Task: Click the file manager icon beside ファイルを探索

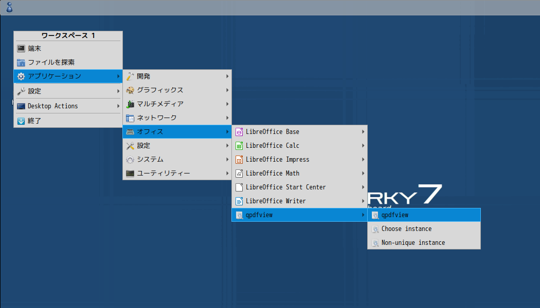Action: click(x=21, y=62)
